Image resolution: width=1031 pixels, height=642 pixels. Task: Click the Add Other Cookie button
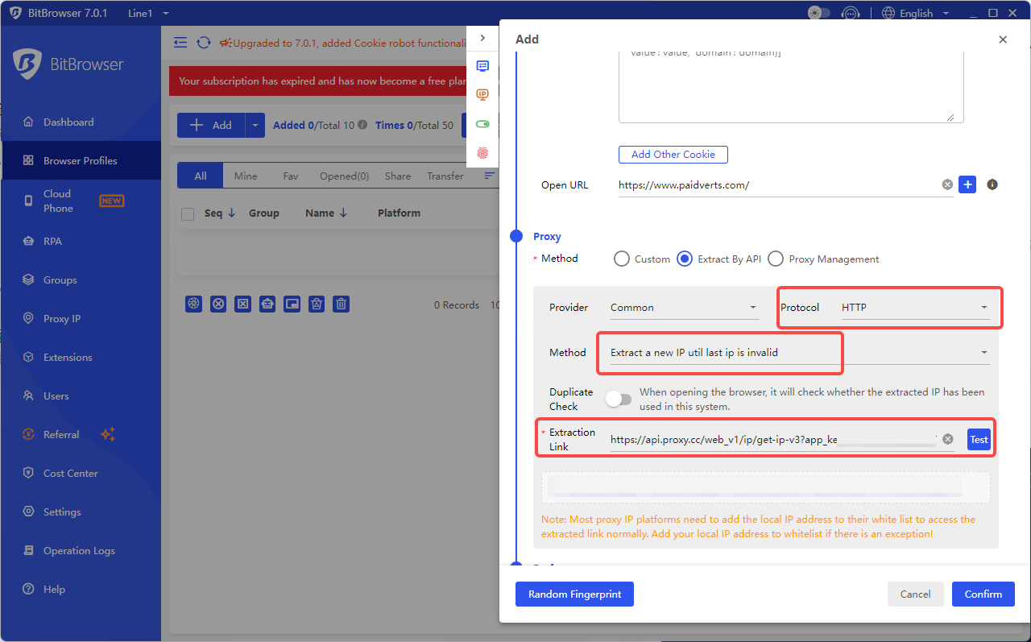tap(673, 155)
